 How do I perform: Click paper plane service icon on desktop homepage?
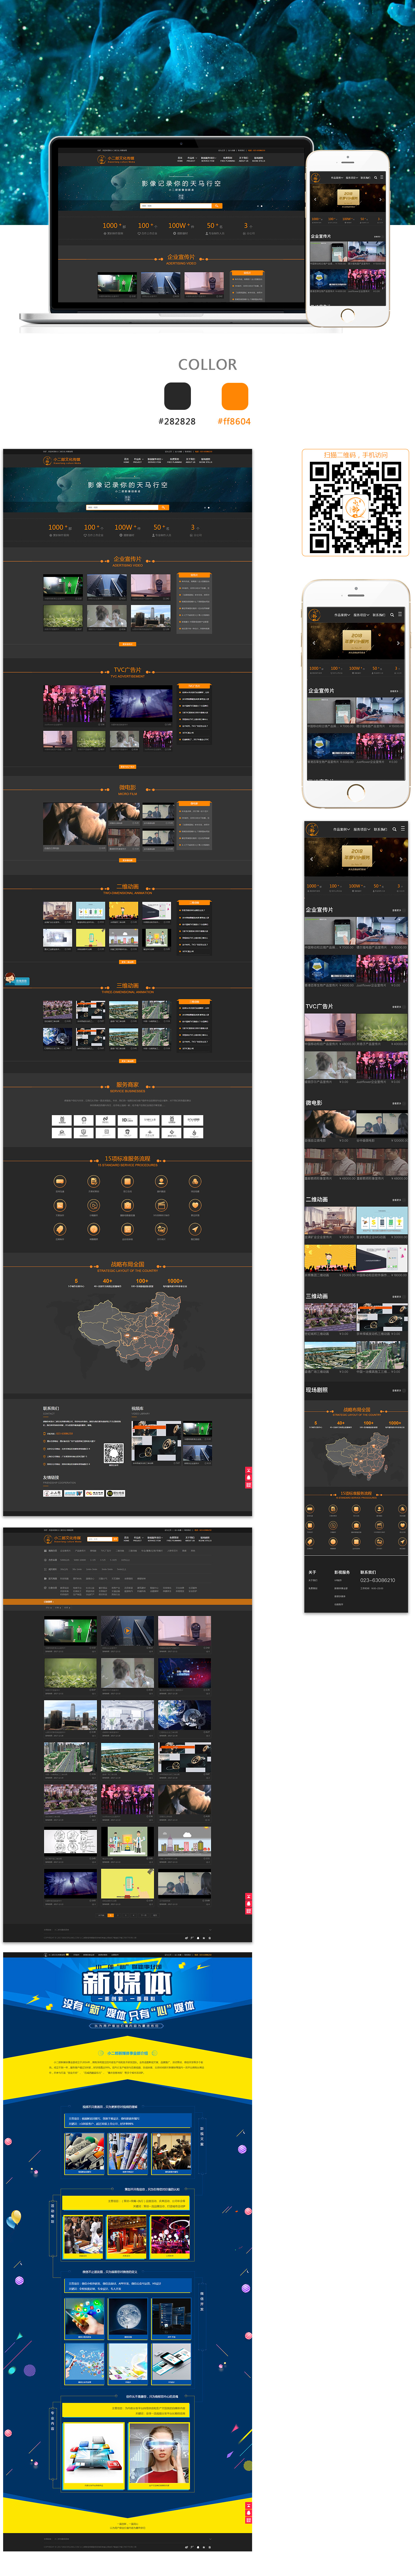click(x=195, y=1229)
